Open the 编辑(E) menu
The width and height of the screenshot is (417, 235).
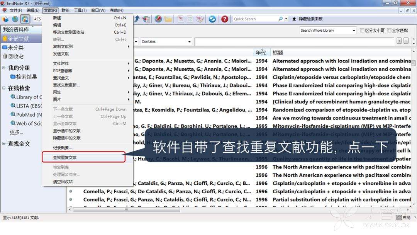click(33, 10)
